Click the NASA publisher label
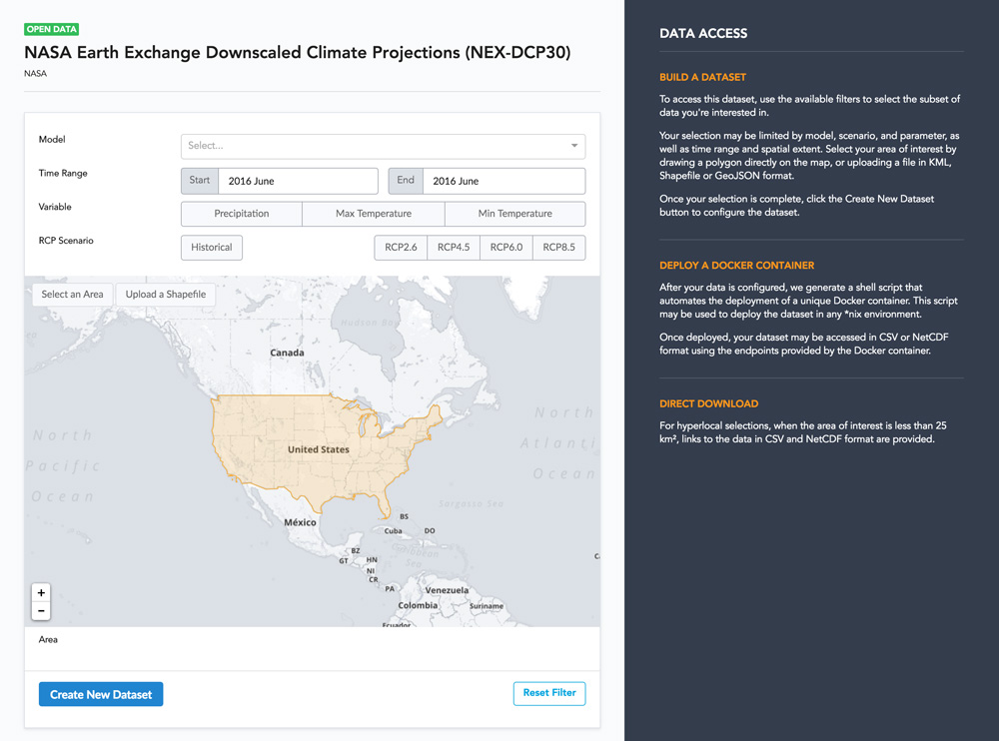Viewport: 999px width, 741px height. click(36, 73)
